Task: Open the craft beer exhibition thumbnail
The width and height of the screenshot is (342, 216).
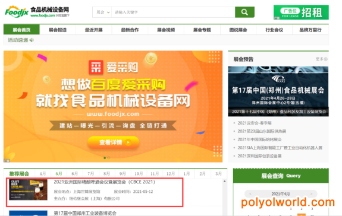Action: click(28, 190)
